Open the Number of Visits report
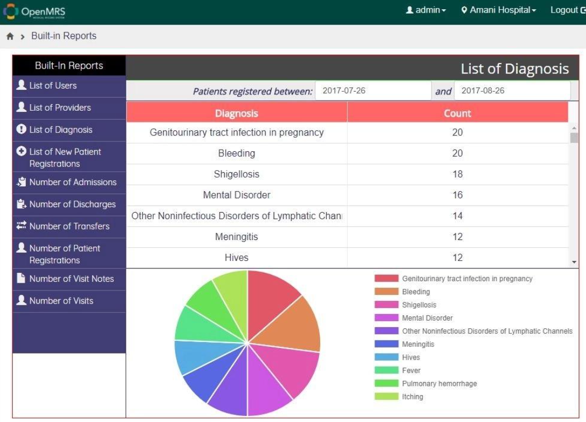This screenshot has width=586, height=422. pyautogui.click(x=69, y=301)
